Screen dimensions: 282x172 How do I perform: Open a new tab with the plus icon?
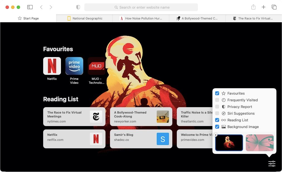[x=263, y=7]
